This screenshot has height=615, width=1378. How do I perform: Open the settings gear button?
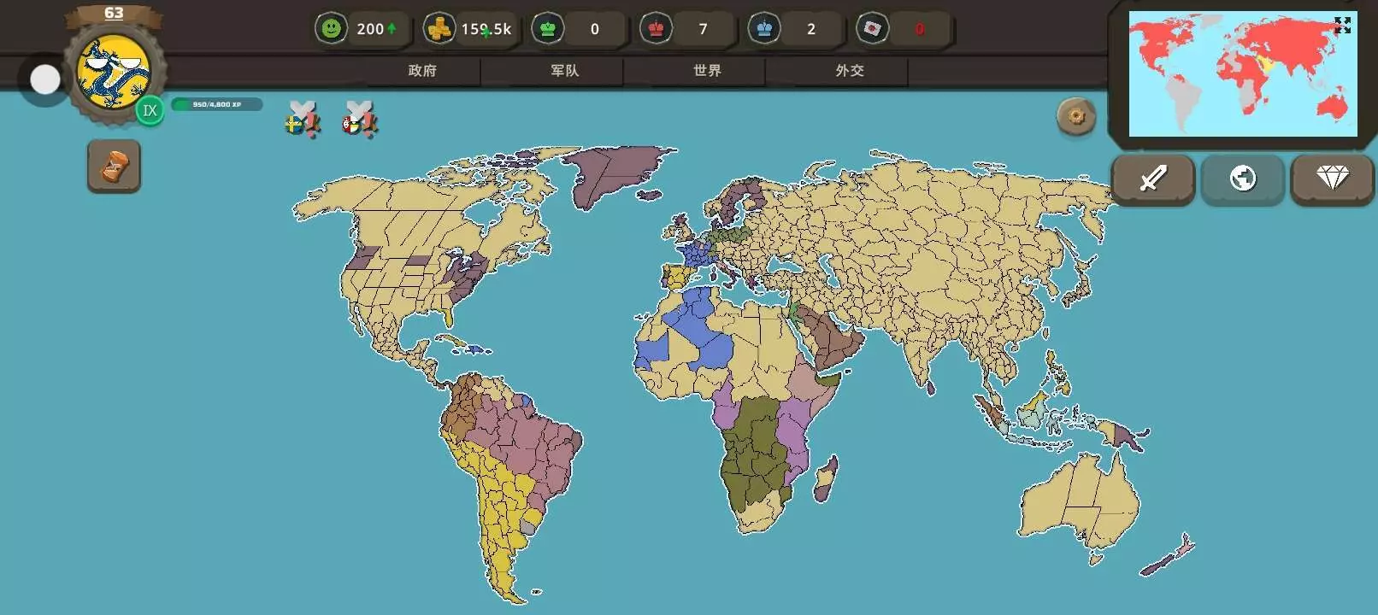[1076, 116]
